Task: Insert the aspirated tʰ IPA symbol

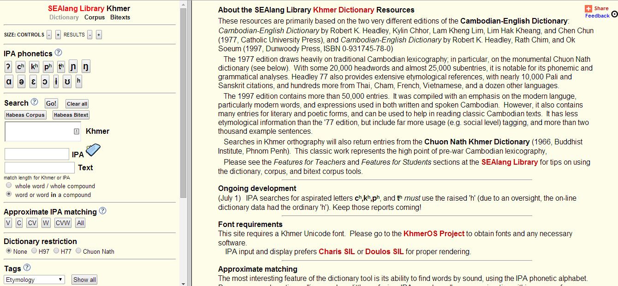Action: pos(61,67)
